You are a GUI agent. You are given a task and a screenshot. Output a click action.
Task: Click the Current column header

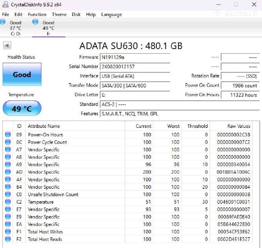pyautogui.click(x=139, y=126)
